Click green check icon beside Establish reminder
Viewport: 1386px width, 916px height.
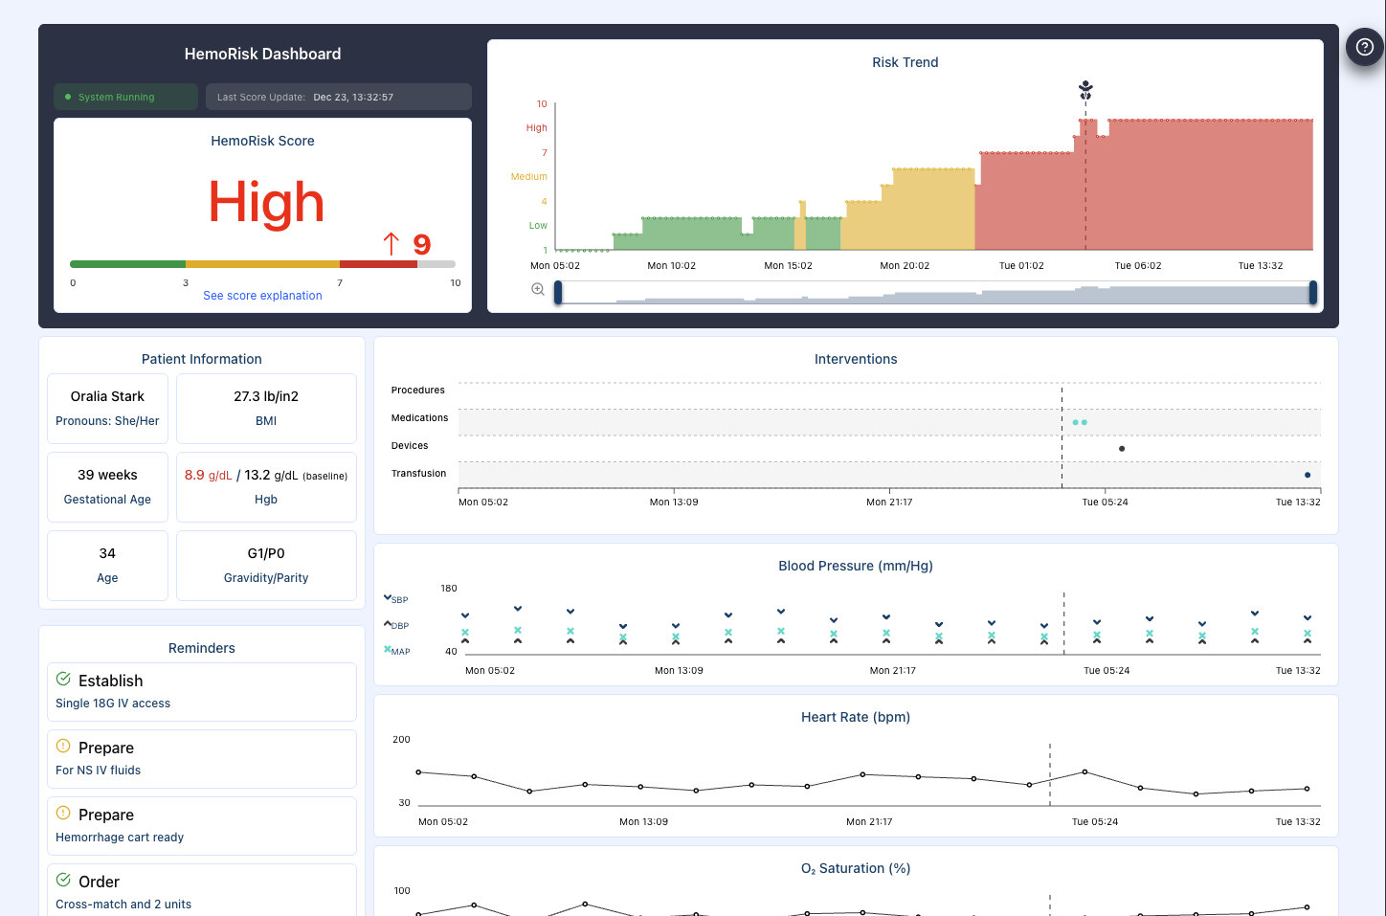pos(63,679)
